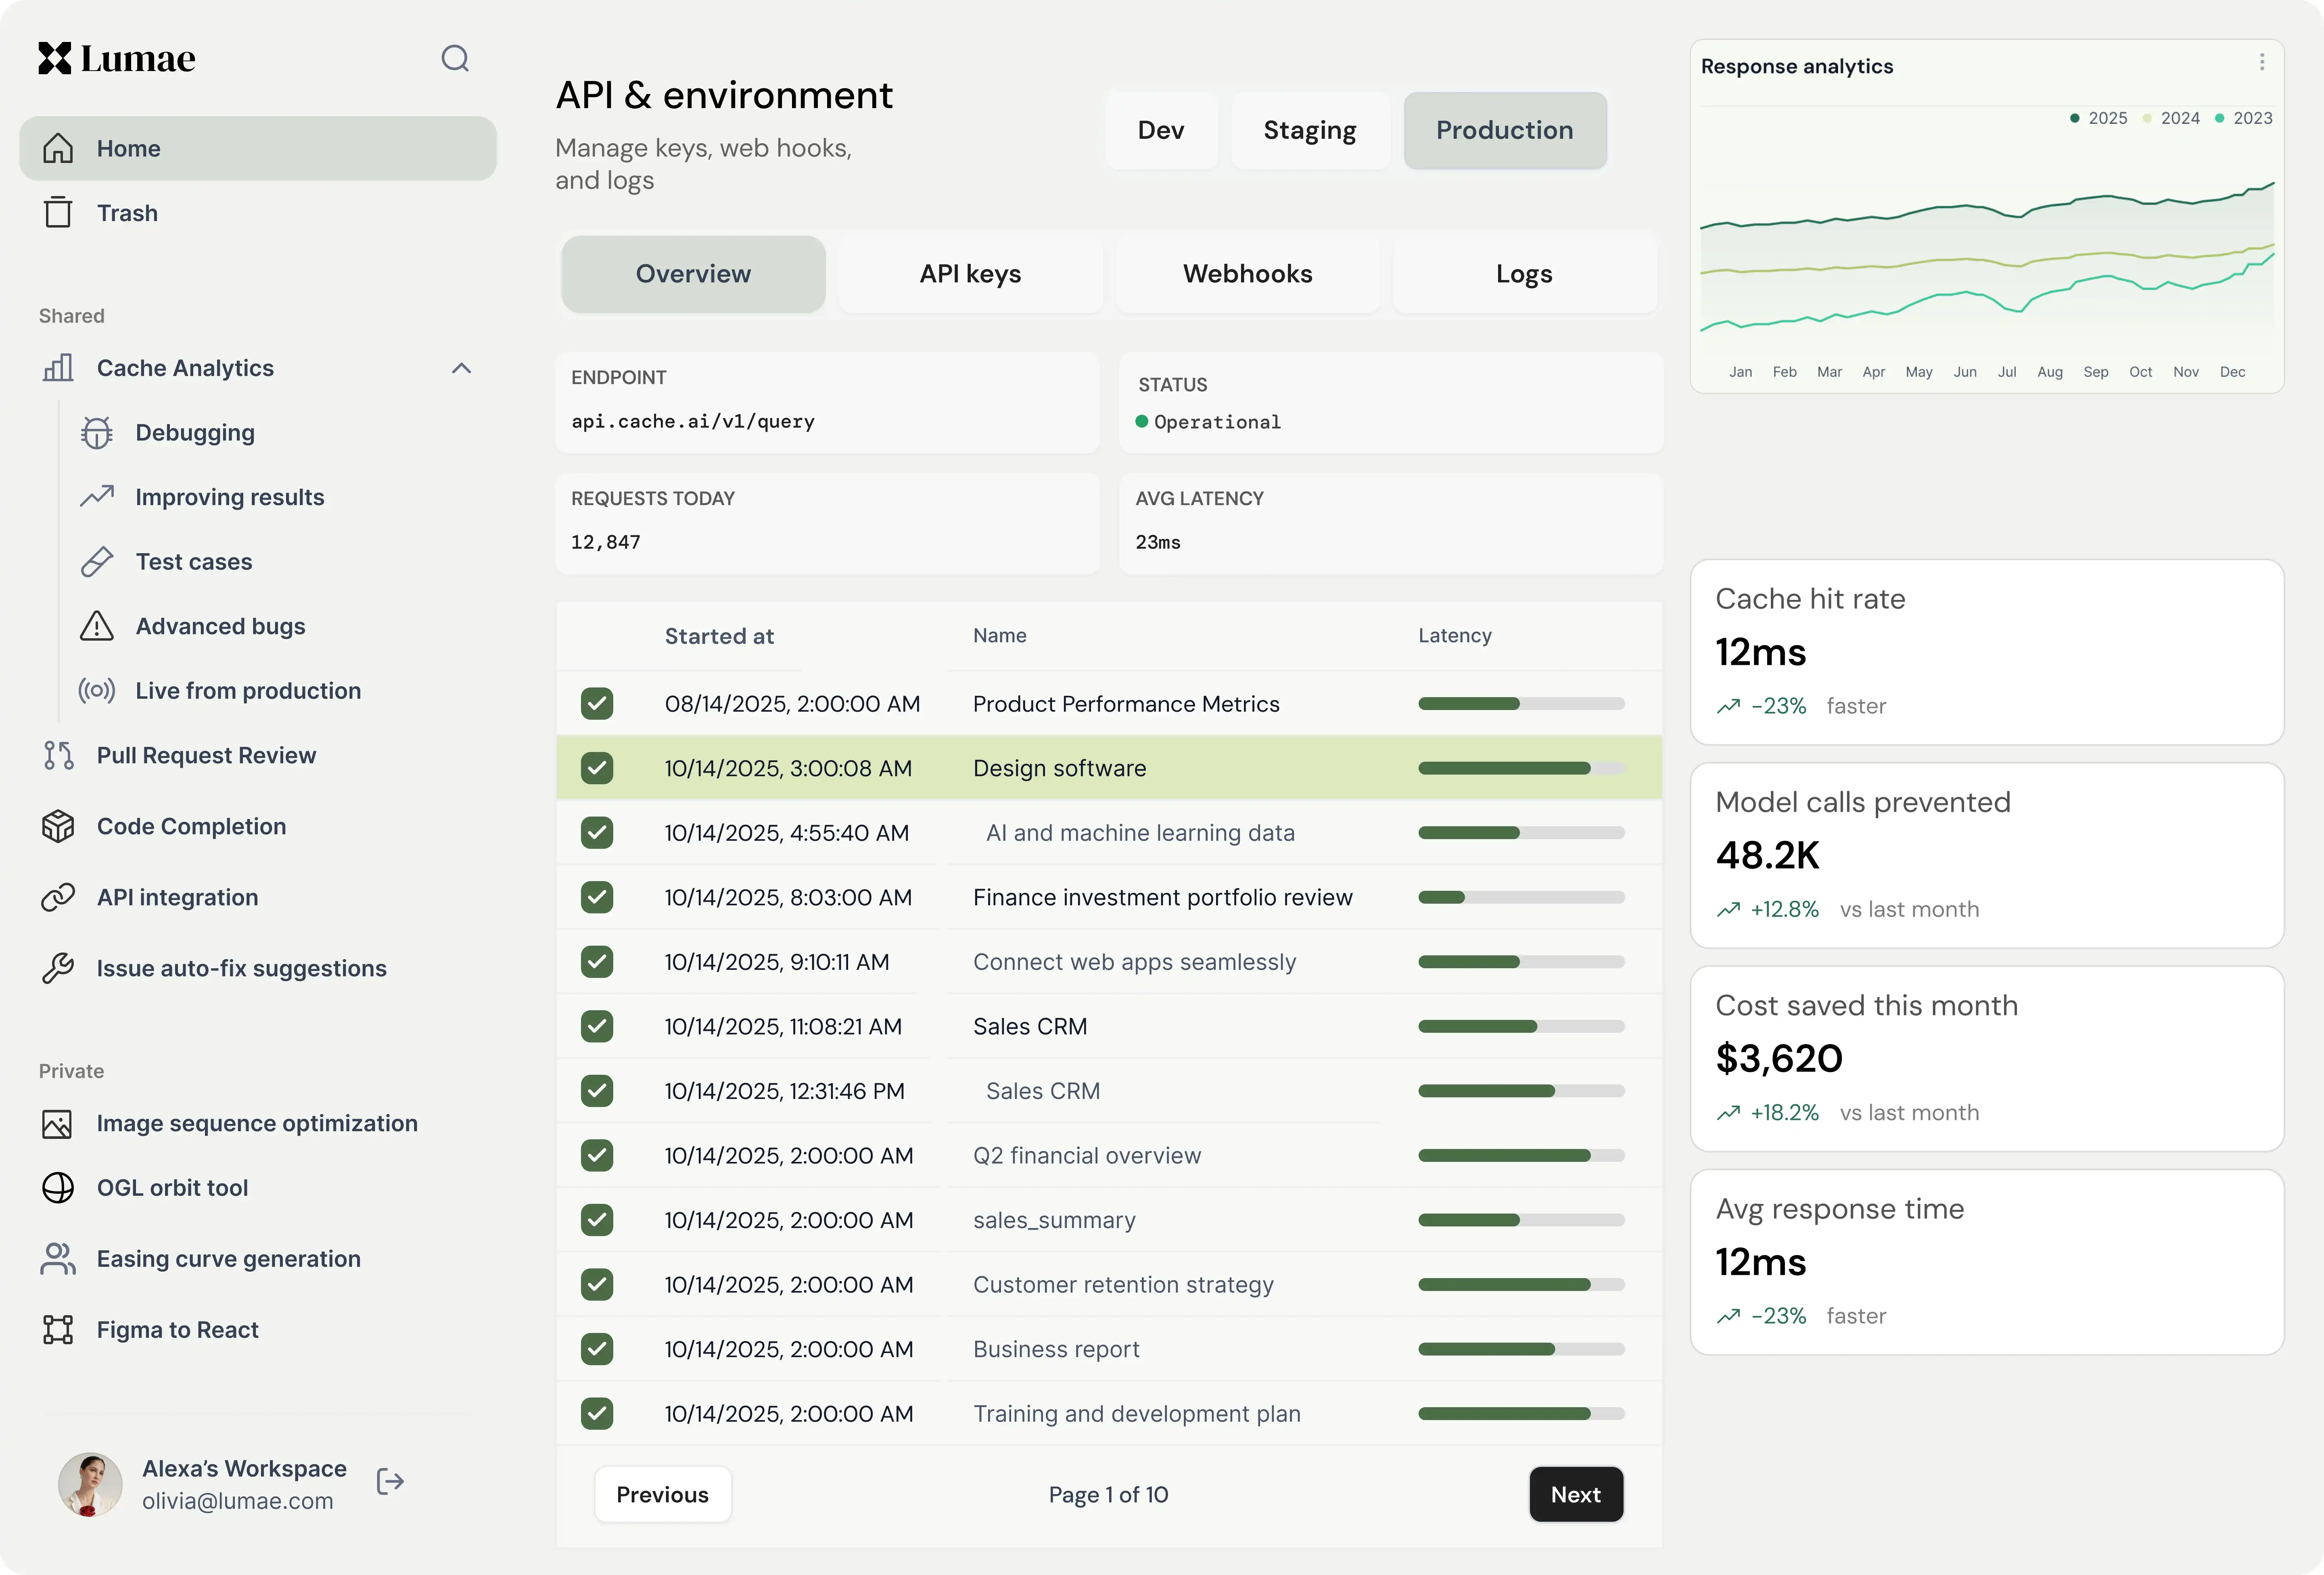
Task: Open Response analytics three-dot options menu
Action: coord(2261,62)
